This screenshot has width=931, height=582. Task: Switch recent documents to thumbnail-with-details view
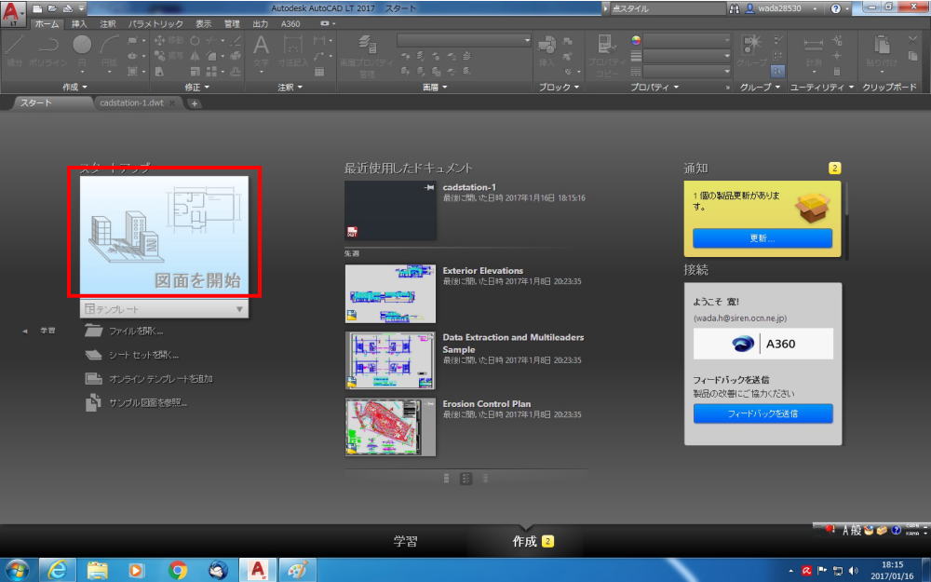coord(466,478)
